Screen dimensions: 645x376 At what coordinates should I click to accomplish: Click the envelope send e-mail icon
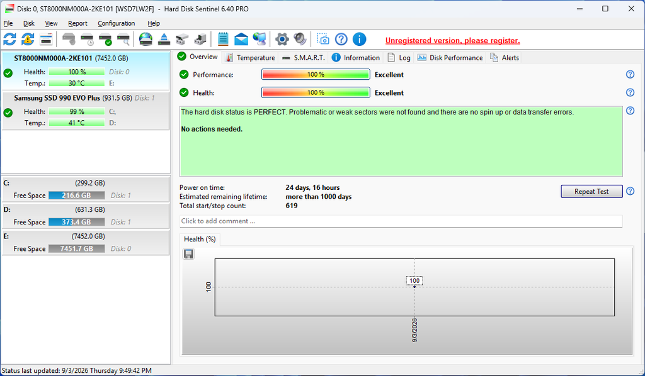[241, 40]
